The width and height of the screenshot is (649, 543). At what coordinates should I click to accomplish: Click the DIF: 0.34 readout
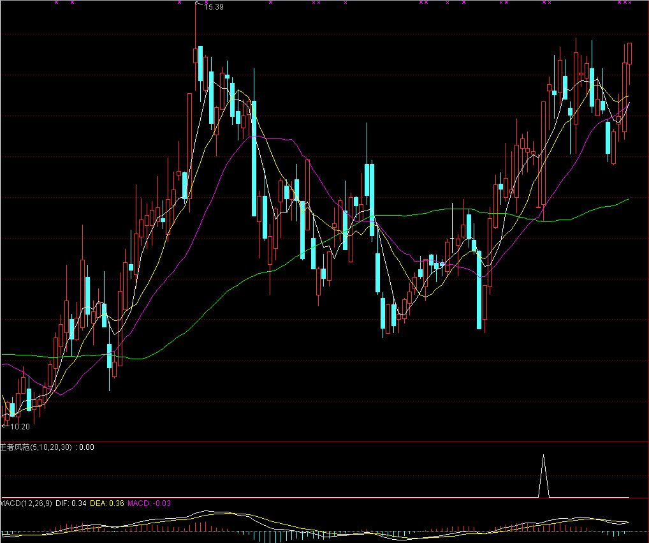click(x=71, y=503)
